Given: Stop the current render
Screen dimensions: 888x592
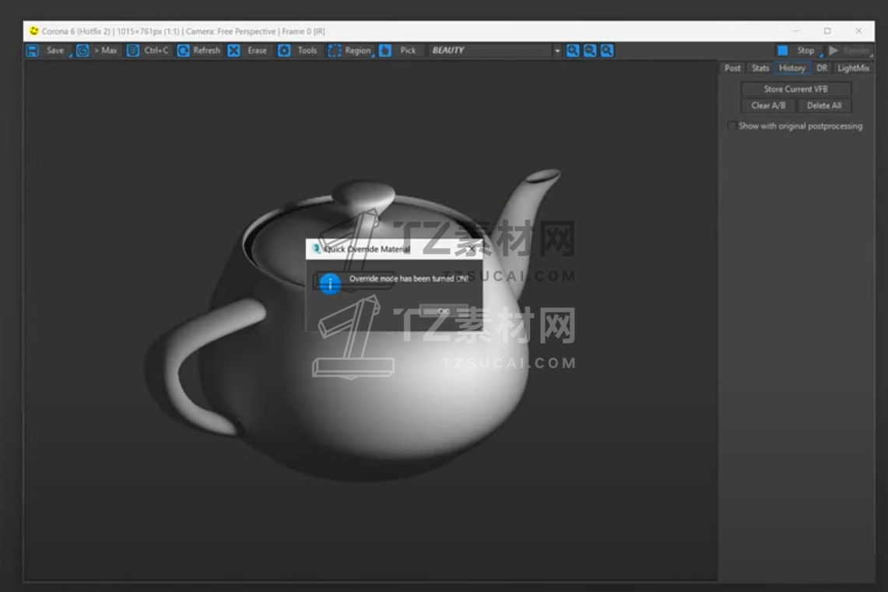Looking at the screenshot, I should pos(797,51).
